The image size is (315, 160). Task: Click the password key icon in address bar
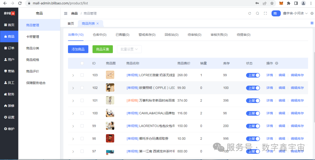257,3
